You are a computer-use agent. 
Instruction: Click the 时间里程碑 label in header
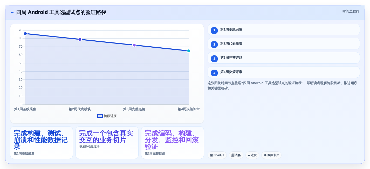click(351, 11)
